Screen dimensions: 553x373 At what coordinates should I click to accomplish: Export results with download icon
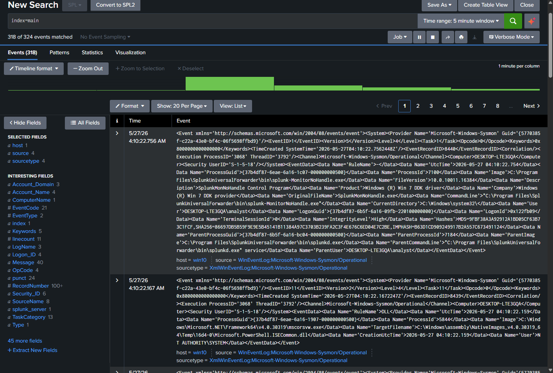pos(474,37)
